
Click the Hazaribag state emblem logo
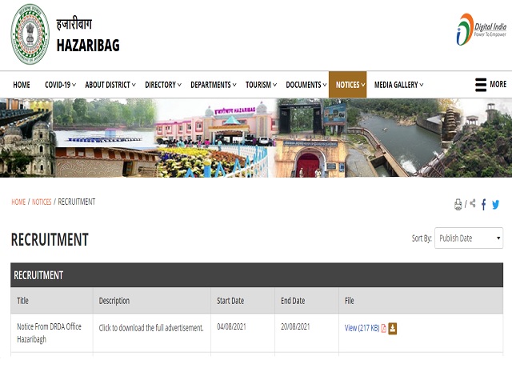click(x=30, y=34)
